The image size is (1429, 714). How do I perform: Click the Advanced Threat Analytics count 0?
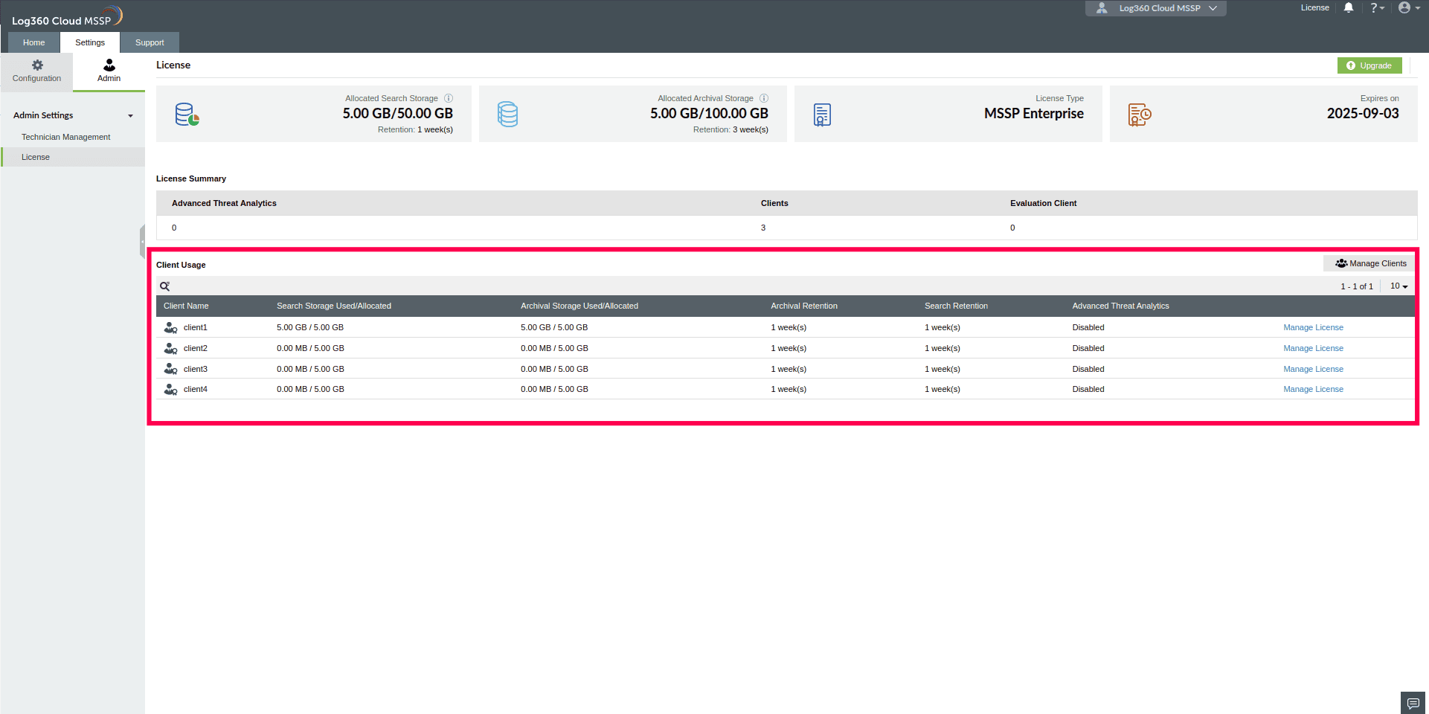174,228
